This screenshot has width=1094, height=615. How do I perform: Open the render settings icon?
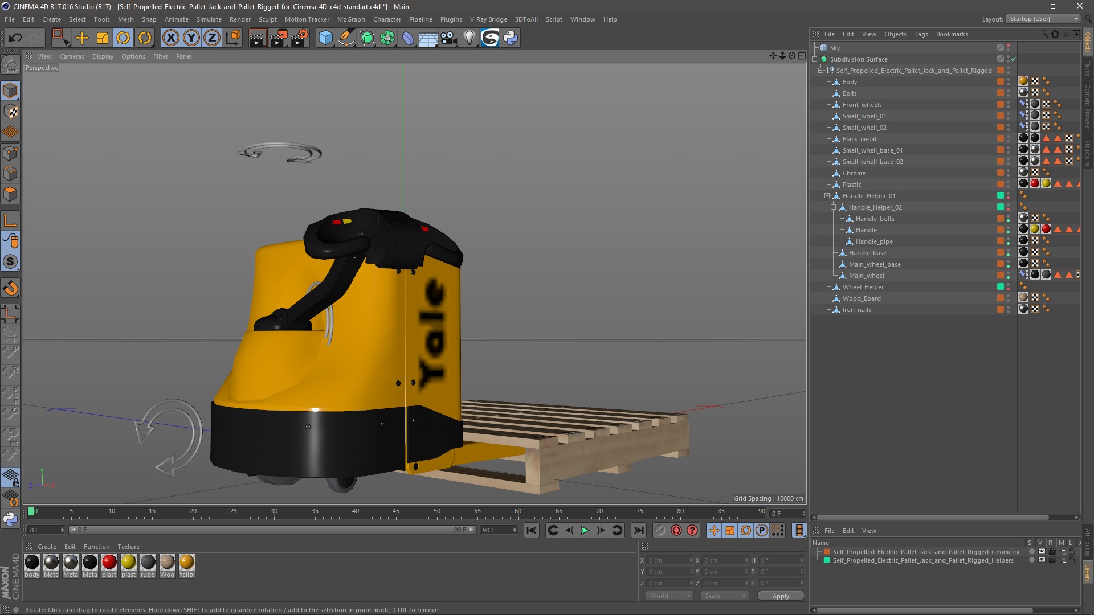[x=300, y=38]
